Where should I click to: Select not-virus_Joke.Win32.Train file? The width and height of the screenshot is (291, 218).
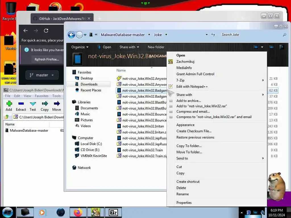tap(142, 150)
